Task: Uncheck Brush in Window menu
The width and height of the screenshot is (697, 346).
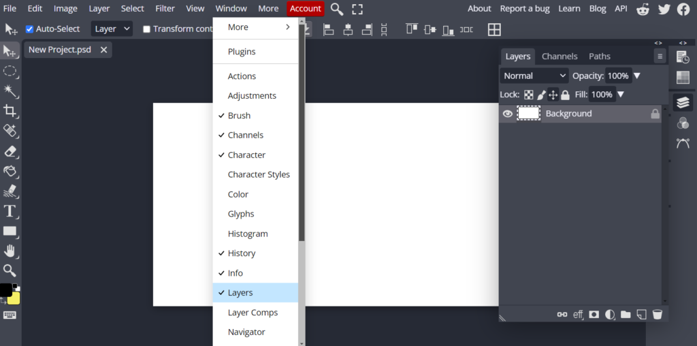Action: point(256,116)
